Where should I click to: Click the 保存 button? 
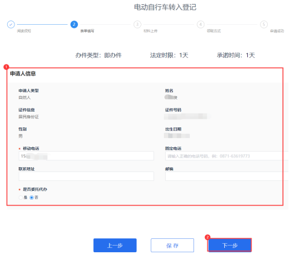(172, 245)
